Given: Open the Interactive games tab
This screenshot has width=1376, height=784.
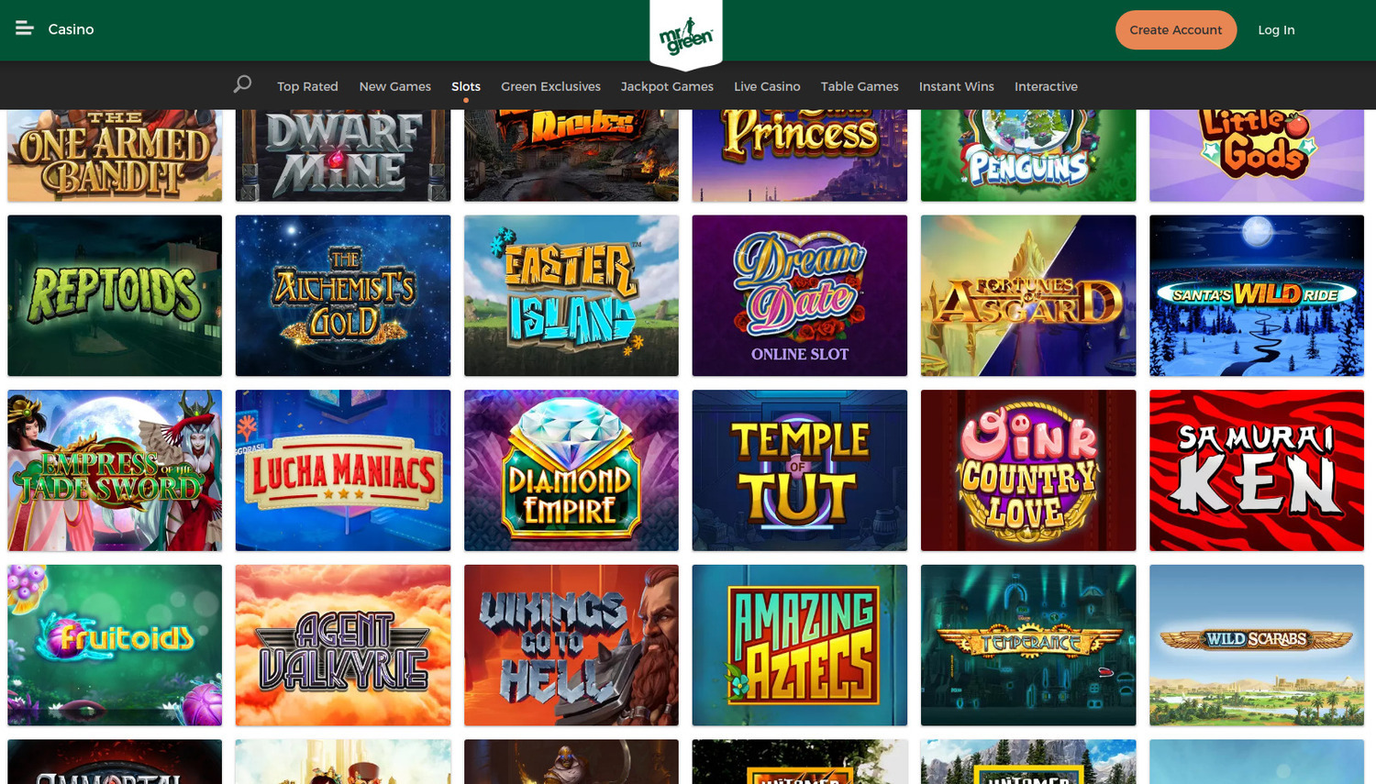Looking at the screenshot, I should [1046, 86].
